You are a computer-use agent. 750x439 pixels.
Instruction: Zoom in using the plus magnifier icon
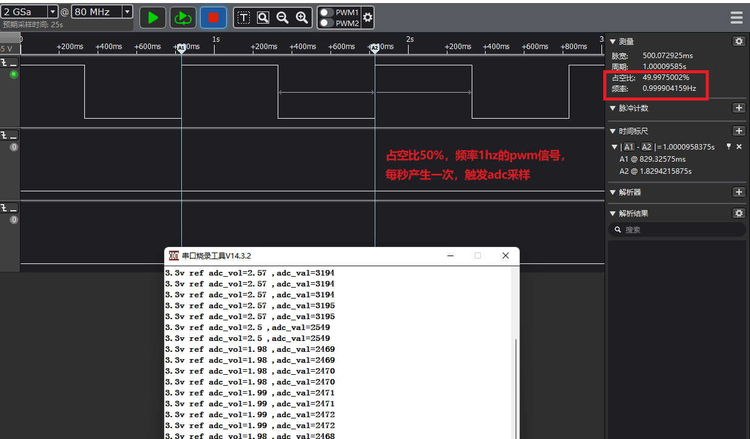coord(302,18)
